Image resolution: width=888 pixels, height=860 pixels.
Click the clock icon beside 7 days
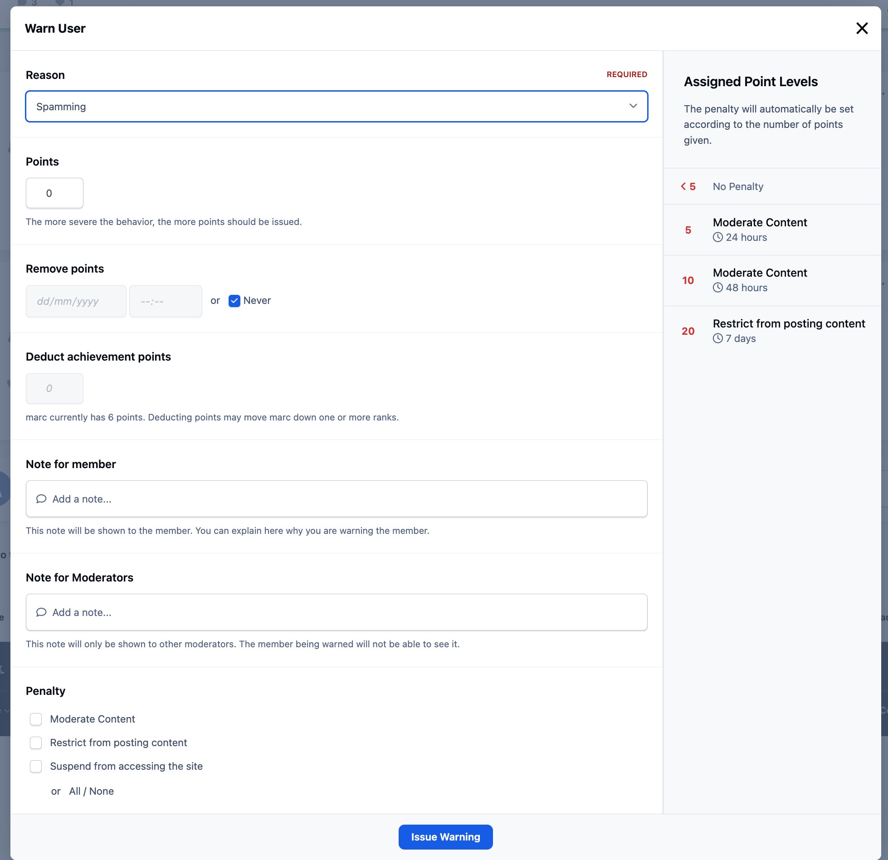tap(717, 338)
